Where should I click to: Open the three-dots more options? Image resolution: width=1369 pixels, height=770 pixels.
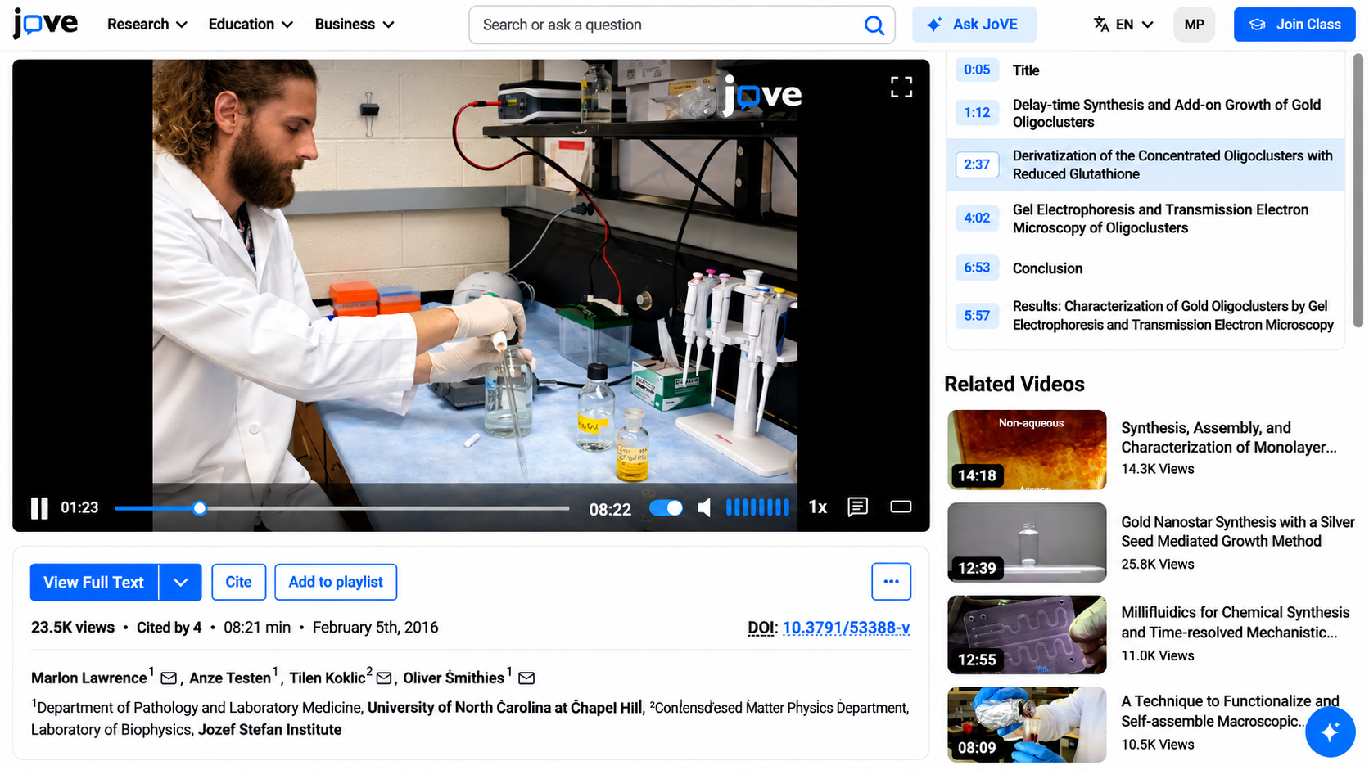click(891, 582)
